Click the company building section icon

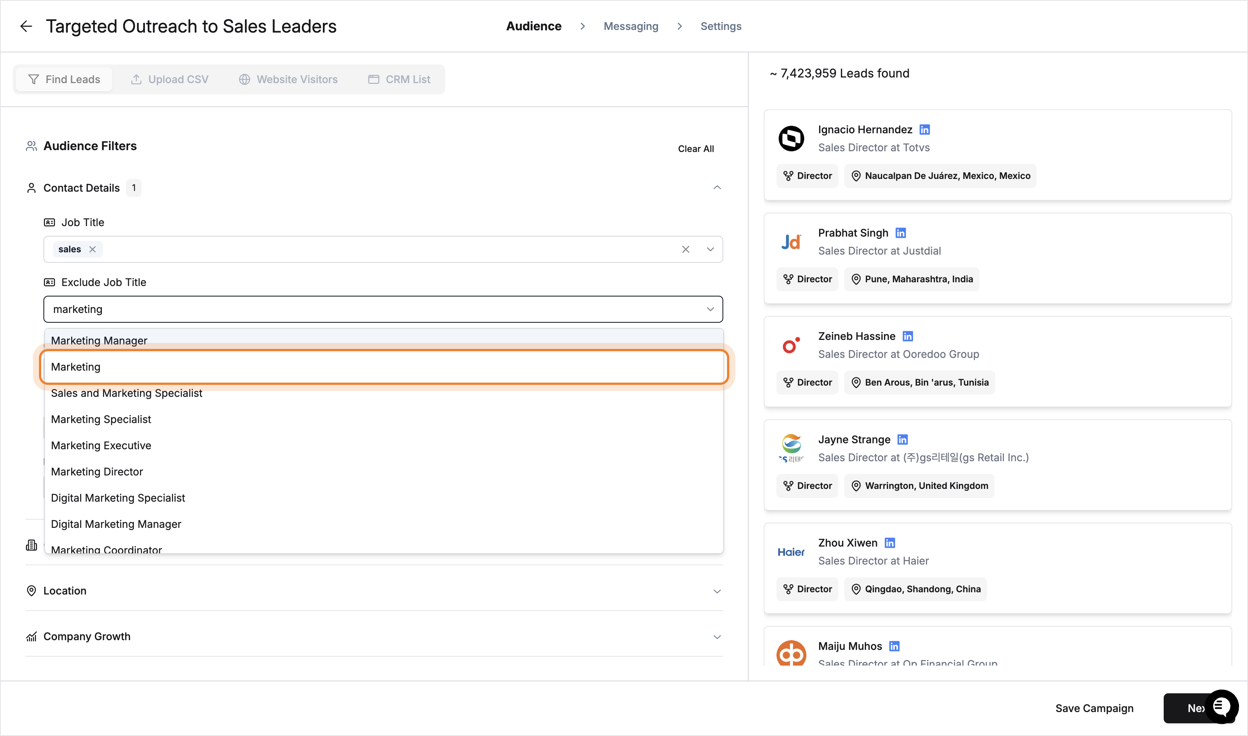click(31, 545)
